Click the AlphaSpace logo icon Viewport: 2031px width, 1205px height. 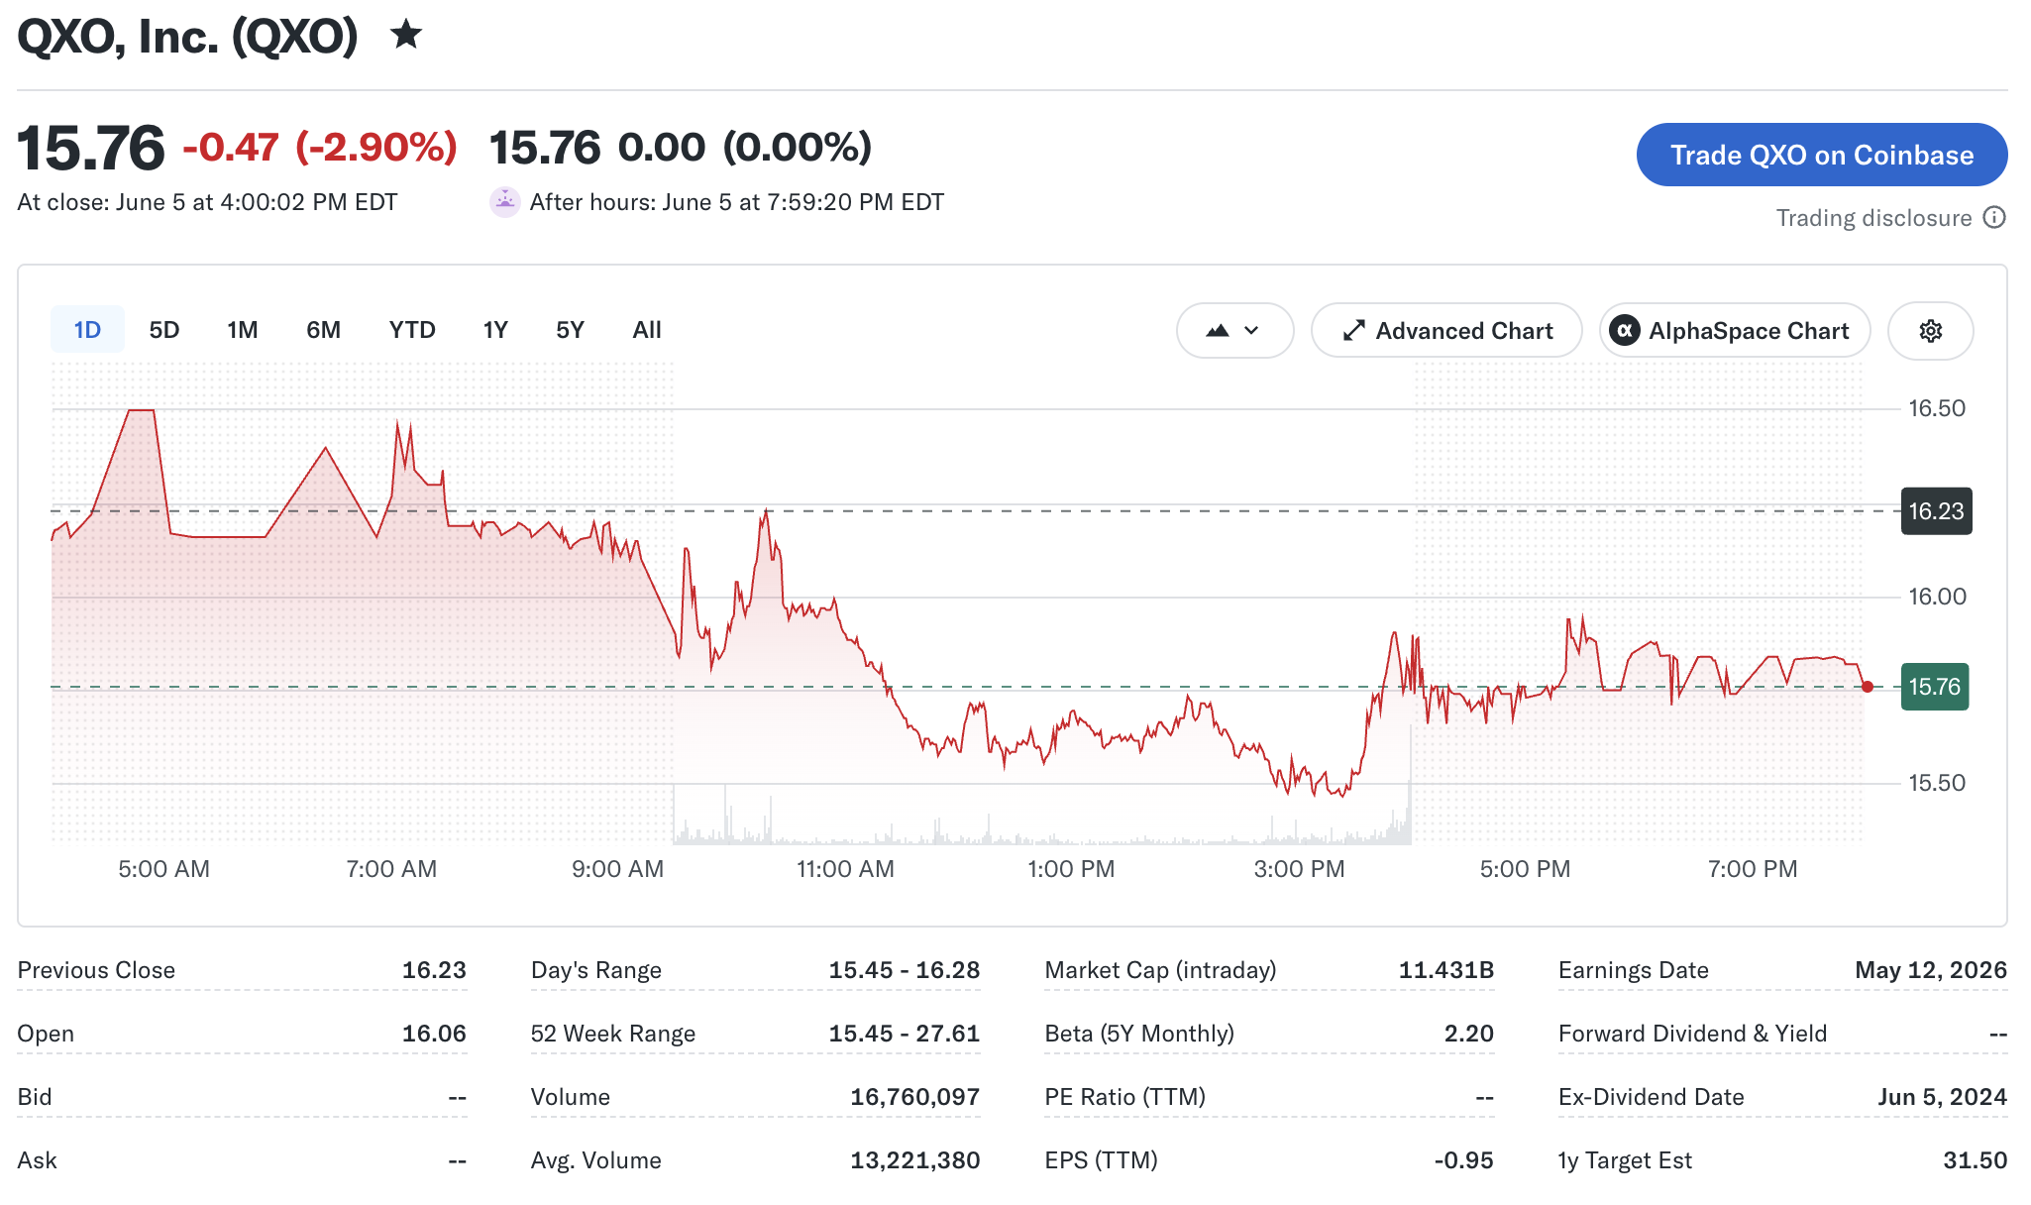point(1624,331)
